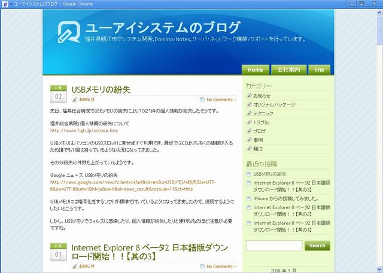
Task: Click the tag icon under USBメモリの紛失 title
Action: (x=75, y=100)
